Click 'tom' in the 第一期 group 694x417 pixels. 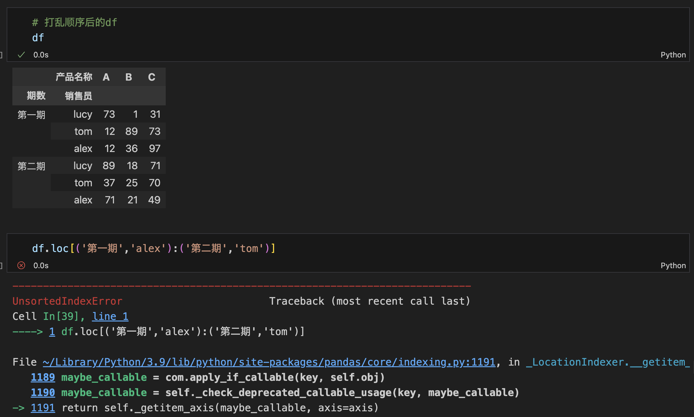pos(83,131)
